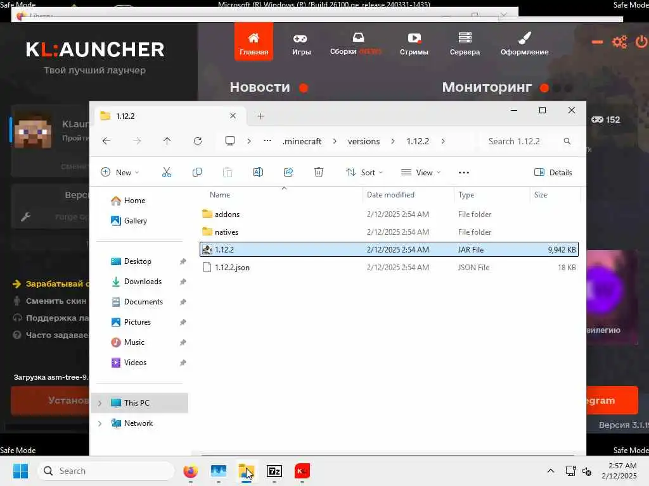This screenshot has width=649, height=486.
Task: Select the natives folder
Action: coord(389,232)
